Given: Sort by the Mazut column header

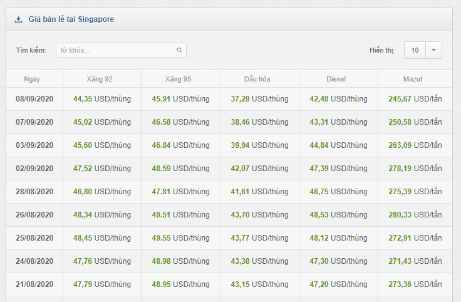Looking at the screenshot, I should point(413,79).
